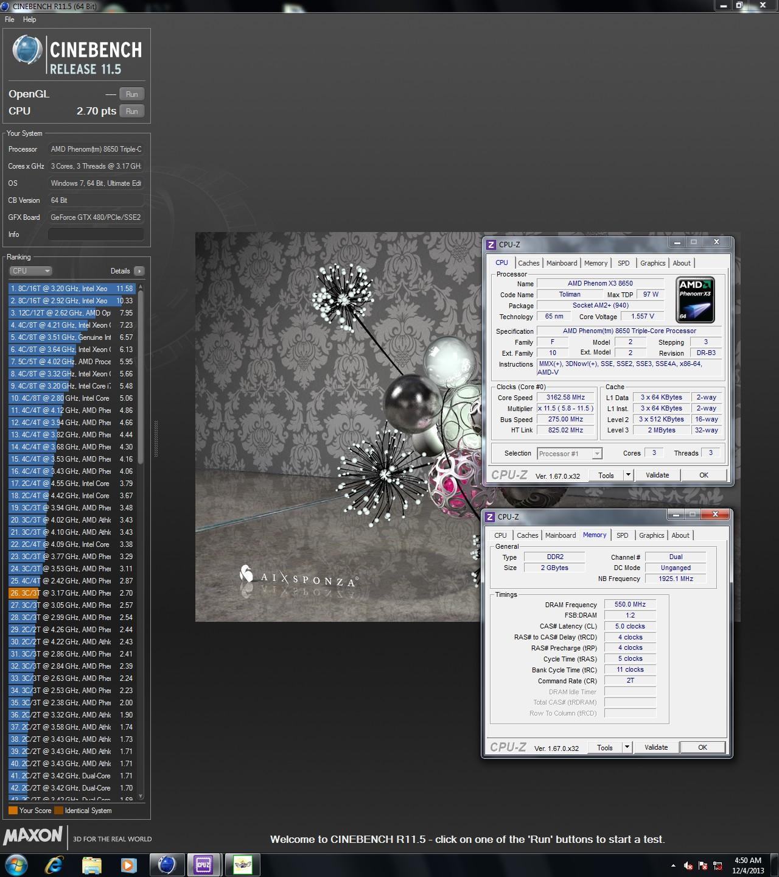Select ranking entry 10. 4C/8T @ 2.80 GHz
The width and height of the screenshot is (779, 877).
point(72,398)
